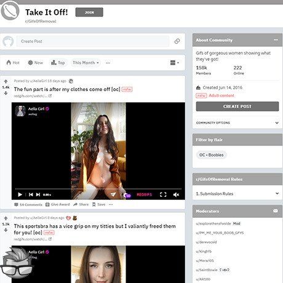Click Give Award on the first post
This screenshot has height=283, width=283.
point(57,204)
